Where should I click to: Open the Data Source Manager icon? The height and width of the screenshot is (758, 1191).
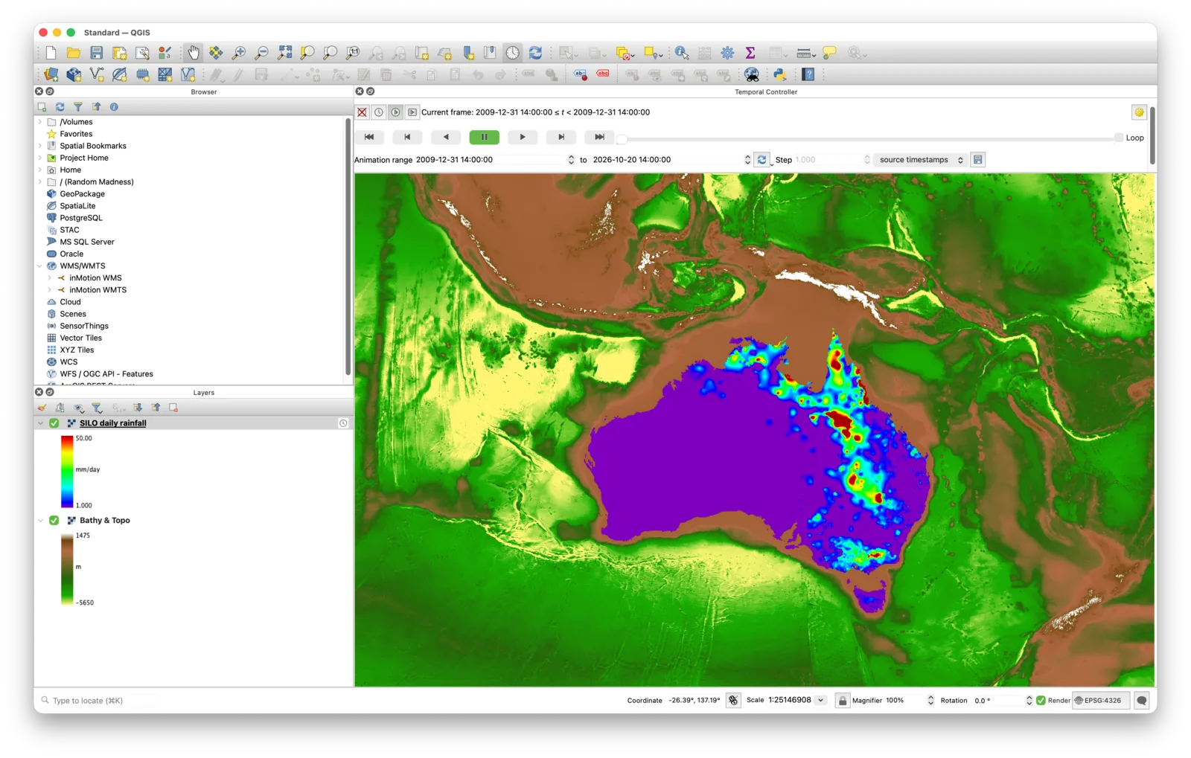pos(51,74)
